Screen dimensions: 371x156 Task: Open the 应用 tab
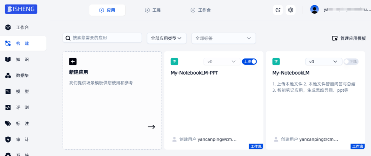tap(107, 10)
